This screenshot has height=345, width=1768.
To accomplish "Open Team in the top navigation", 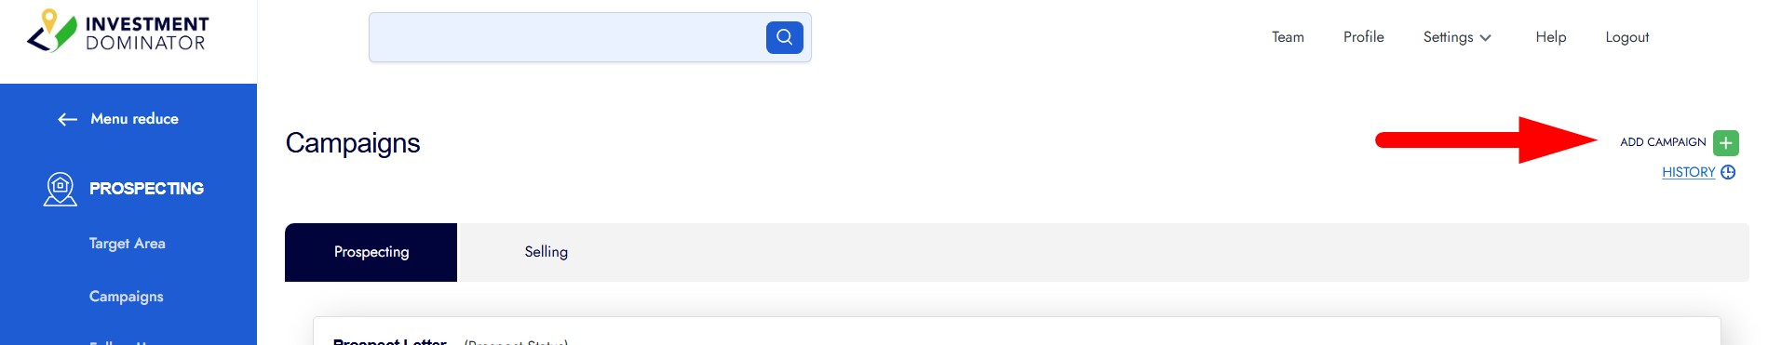I will (x=1288, y=37).
